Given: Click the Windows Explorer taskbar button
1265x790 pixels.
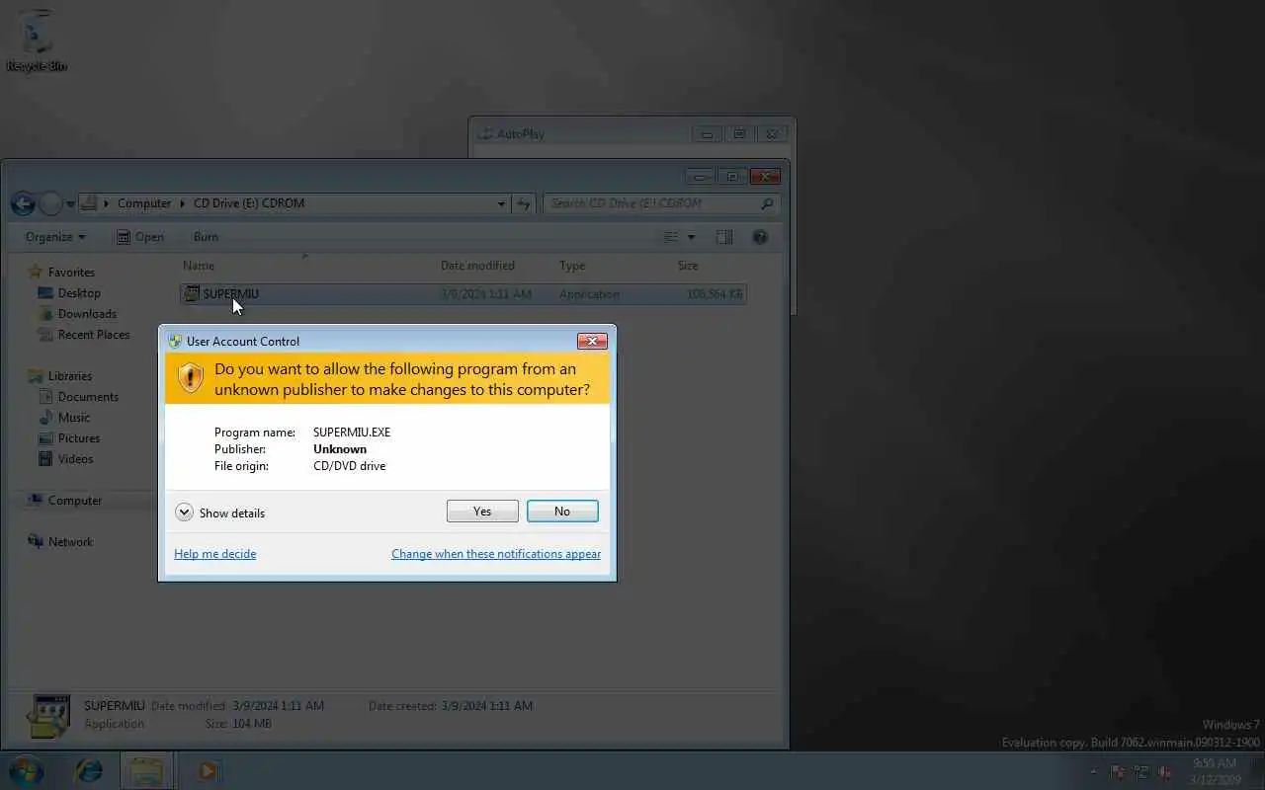Looking at the screenshot, I should [x=147, y=770].
